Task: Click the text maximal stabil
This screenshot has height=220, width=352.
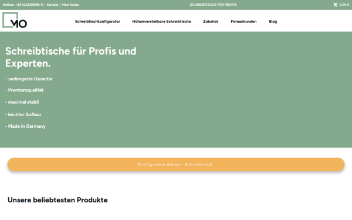Action: tap(23, 102)
